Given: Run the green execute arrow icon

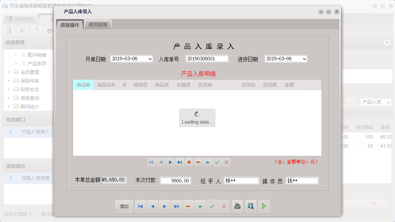Looking at the screenshot, I should coord(264,206).
